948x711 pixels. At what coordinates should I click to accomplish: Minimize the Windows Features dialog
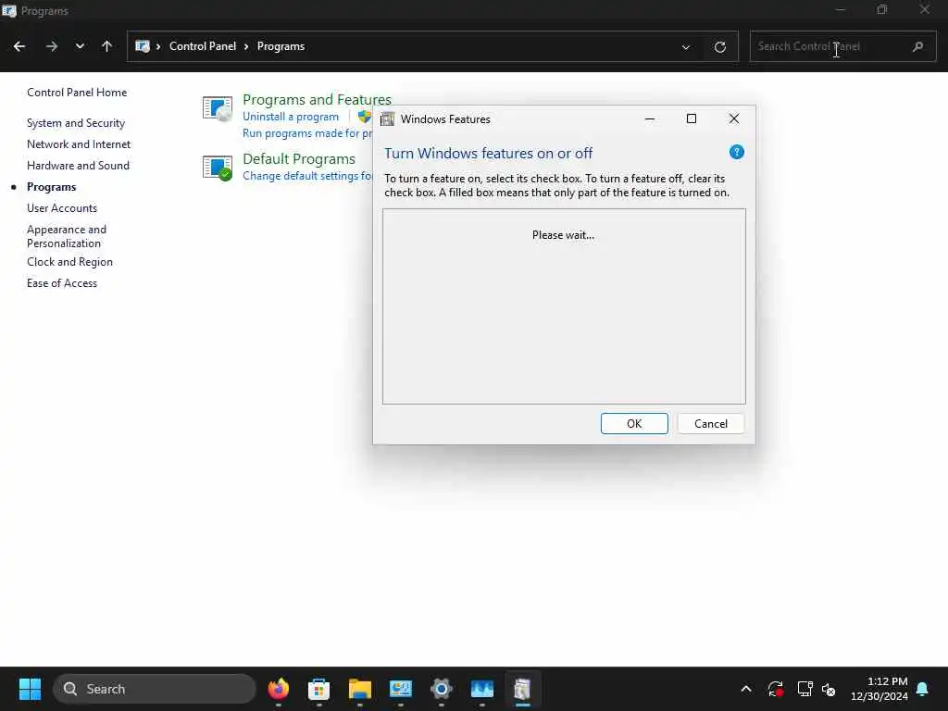pos(650,119)
